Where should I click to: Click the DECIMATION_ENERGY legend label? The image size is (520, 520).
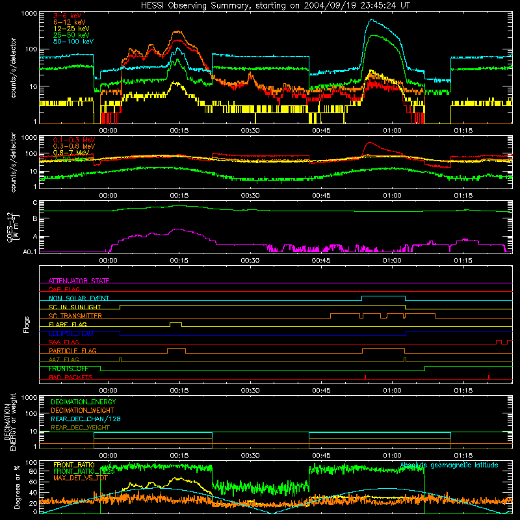point(83,402)
